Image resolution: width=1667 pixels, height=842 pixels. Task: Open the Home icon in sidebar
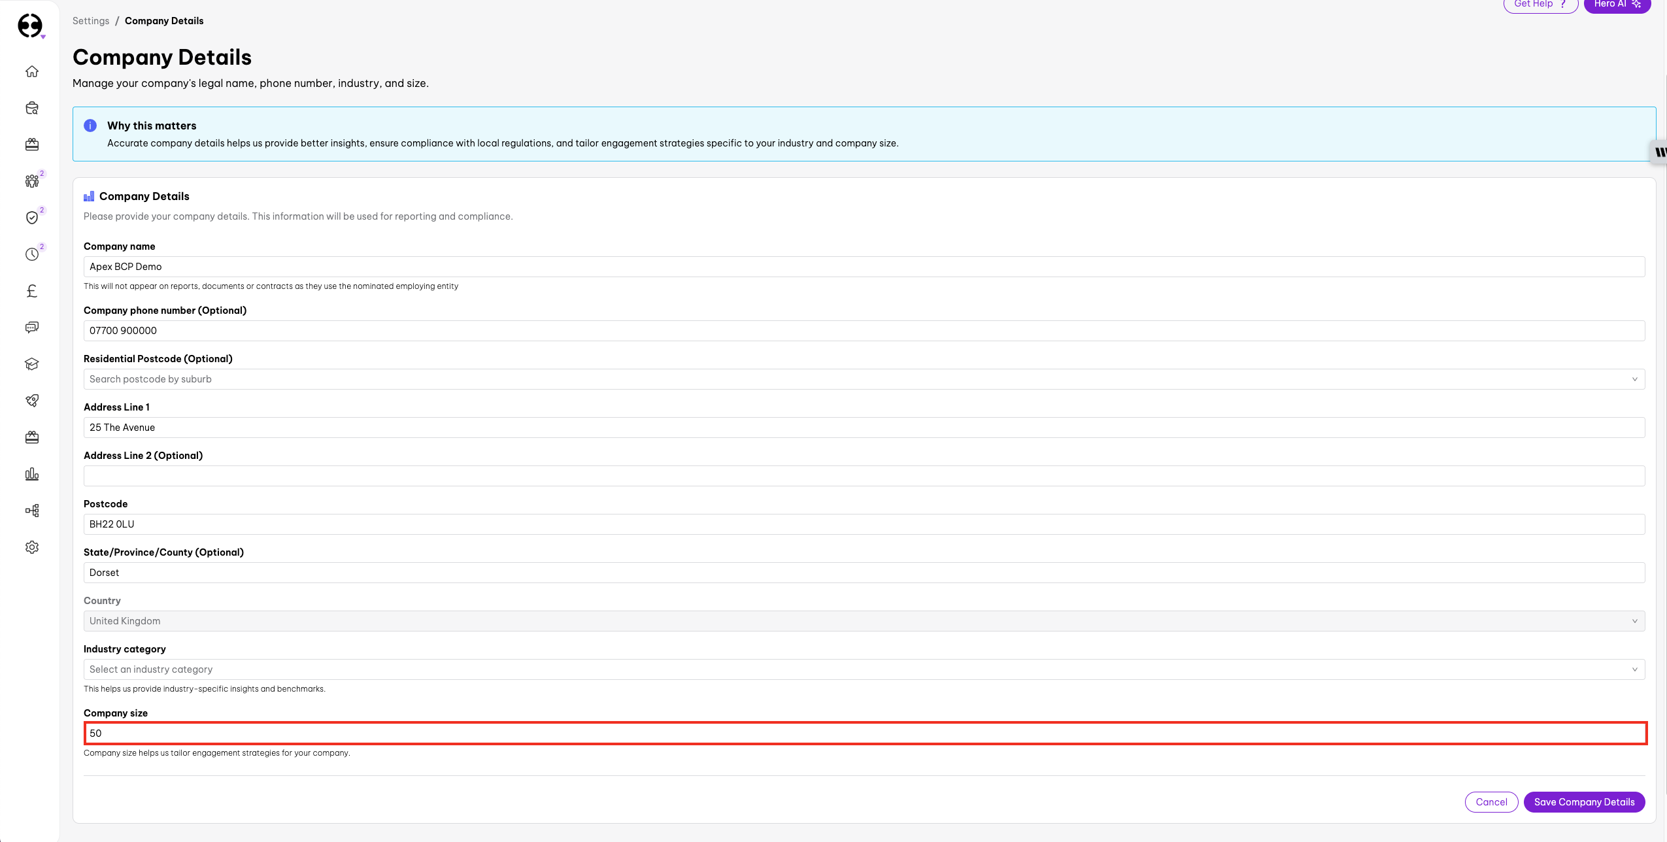click(x=32, y=71)
